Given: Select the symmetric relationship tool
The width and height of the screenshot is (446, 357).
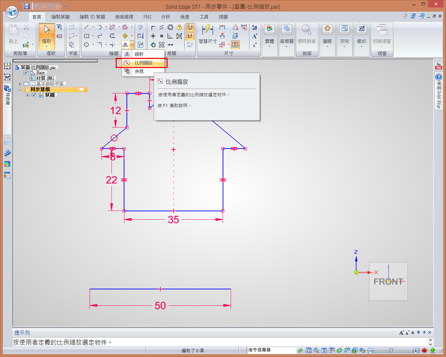Looking at the screenshot, I should point(162,45).
